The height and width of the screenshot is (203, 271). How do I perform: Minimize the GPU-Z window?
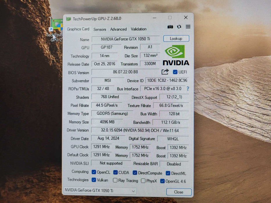click(x=154, y=18)
